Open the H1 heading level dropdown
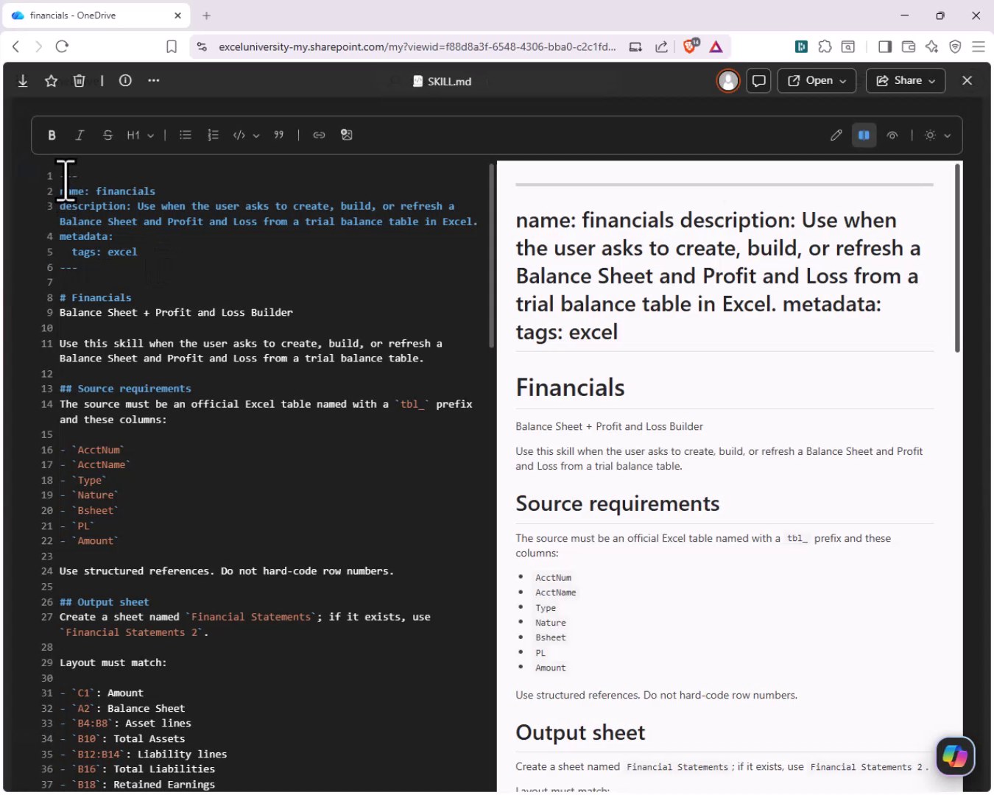Screen dimensions: 994x795 140,135
